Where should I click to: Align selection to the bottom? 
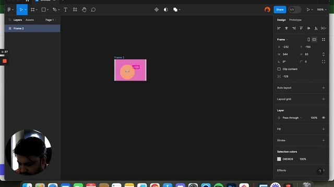point(316,28)
